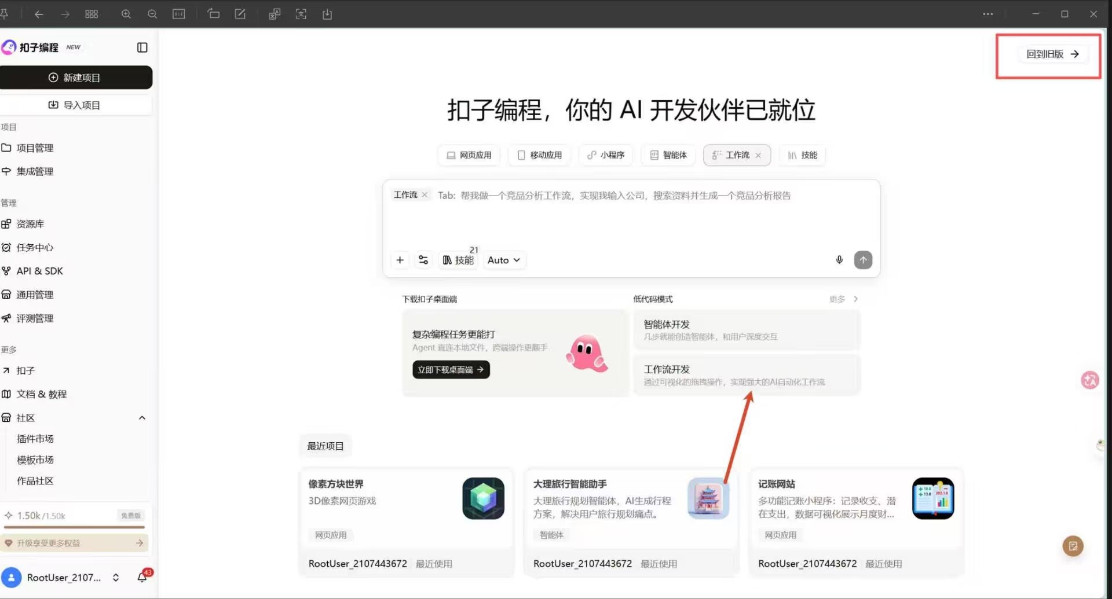Screen dimensions: 1112x599
Task: Click the 免费版 plan badge
Action: 131,516
